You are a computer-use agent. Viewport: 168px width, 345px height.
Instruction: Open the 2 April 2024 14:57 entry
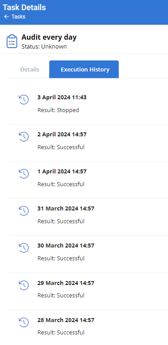(88, 142)
